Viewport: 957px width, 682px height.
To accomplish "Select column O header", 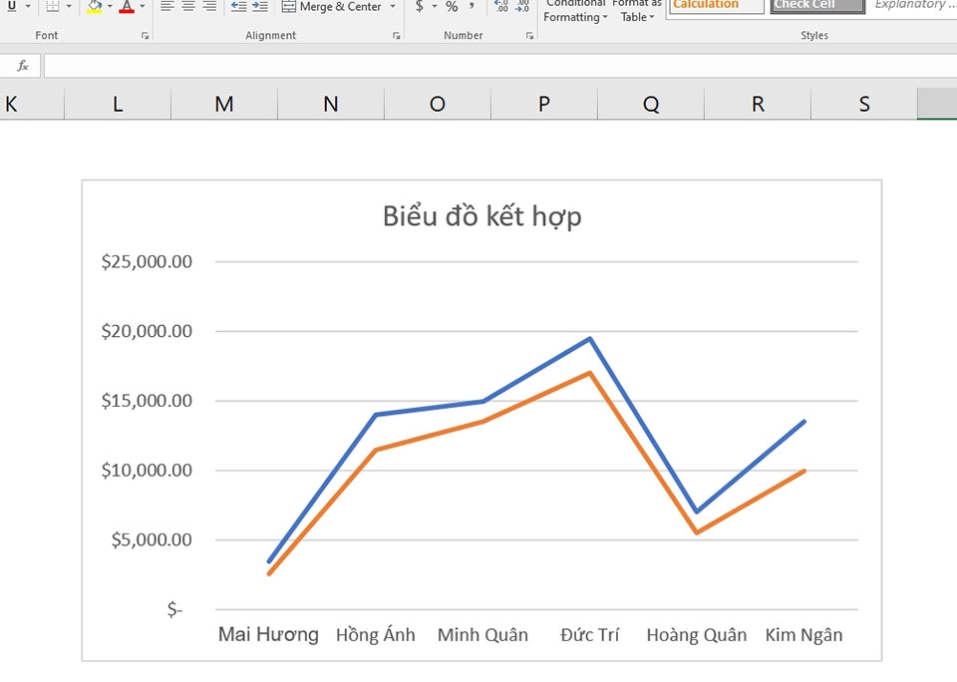I will [x=438, y=104].
